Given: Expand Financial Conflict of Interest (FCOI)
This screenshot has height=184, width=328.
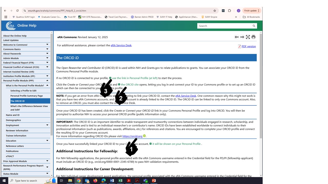Looking at the screenshot, I should [47, 67].
